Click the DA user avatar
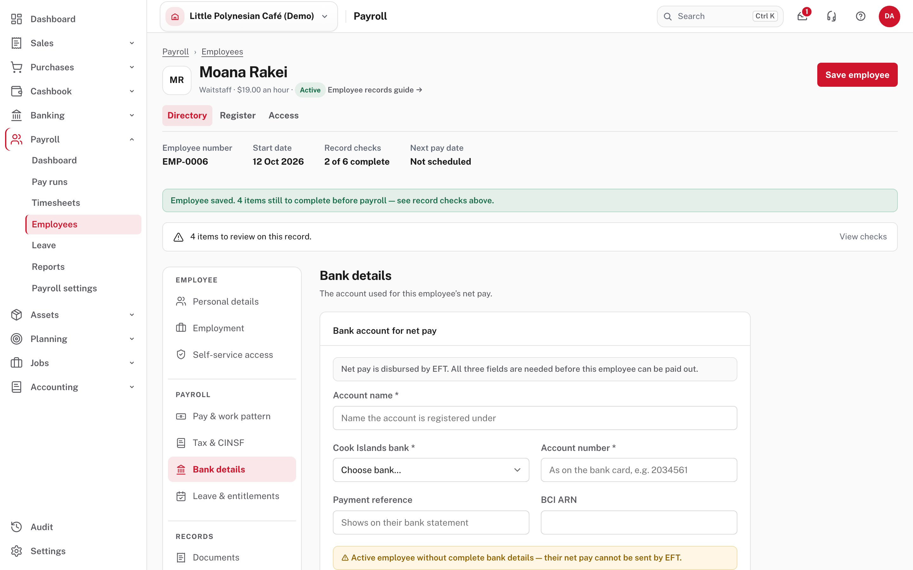The width and height of the screenshot is (913, 570). 889,16
